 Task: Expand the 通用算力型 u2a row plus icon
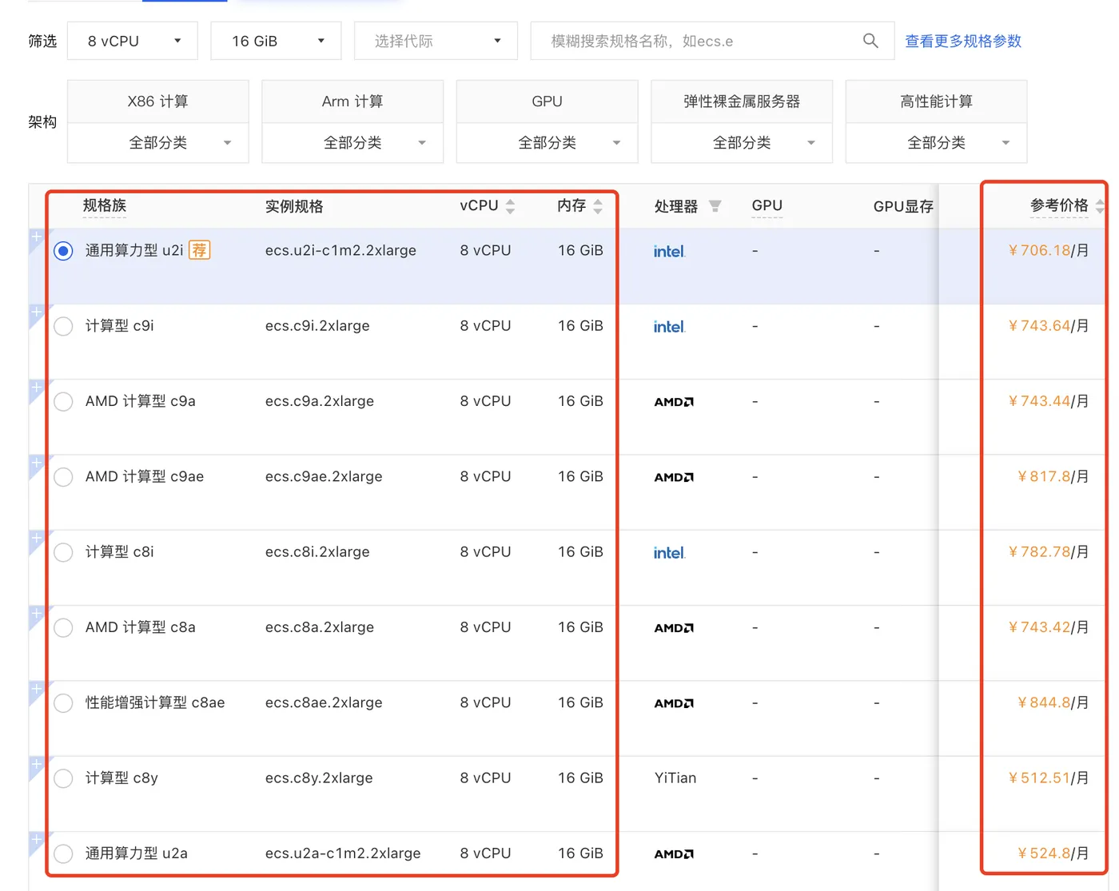click(36, 839)
